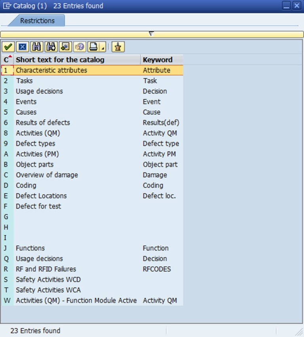Viewport: 304px width, 337px height.
Task: Click the stamp/pin toolbar icon
Action: click(118, 47)
